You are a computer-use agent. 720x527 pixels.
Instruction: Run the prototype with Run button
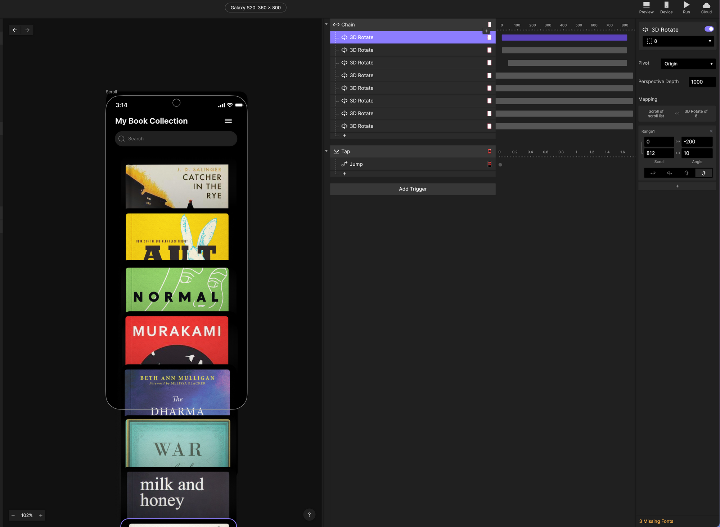tap(687, 8)
